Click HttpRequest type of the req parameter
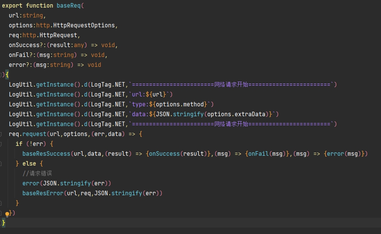Screen dimensions: 381x234 point(58,35)
